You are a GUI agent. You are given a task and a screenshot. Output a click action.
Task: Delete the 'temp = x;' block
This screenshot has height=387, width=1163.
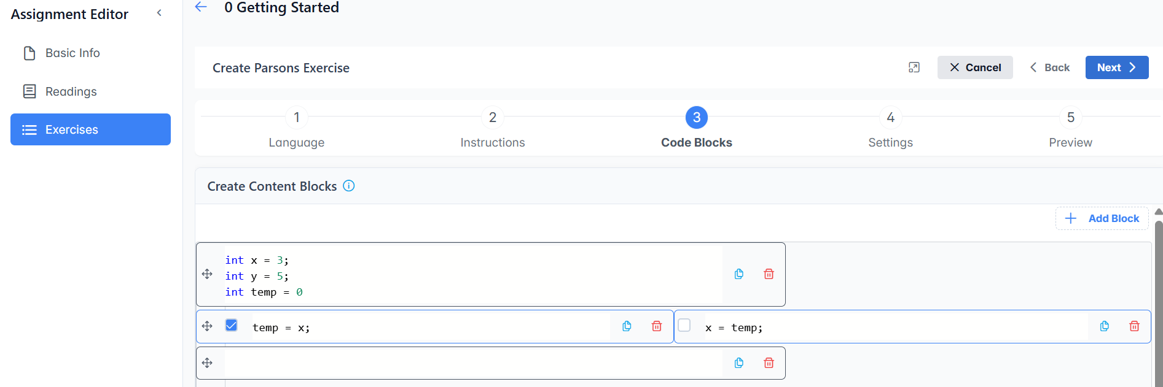pyautogui.click(x=656, y=326)
